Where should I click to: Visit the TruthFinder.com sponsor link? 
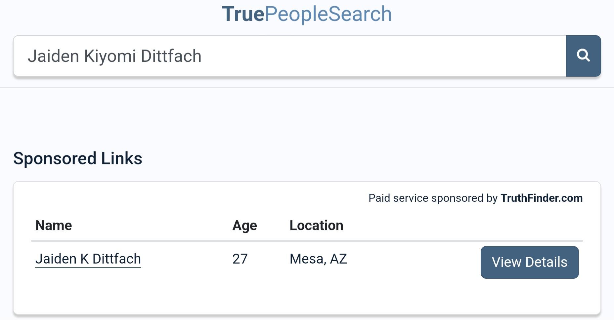[541, 198]
